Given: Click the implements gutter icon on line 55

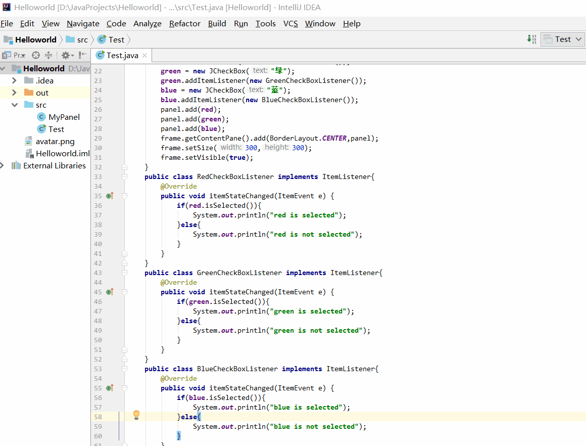Looking at the screenshot, I should pos(110,388).
